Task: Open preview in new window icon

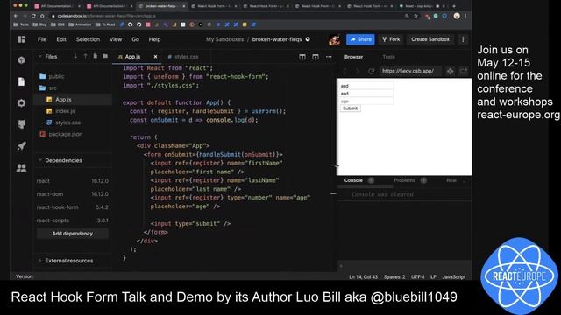Action: click(x=464, y=71)
